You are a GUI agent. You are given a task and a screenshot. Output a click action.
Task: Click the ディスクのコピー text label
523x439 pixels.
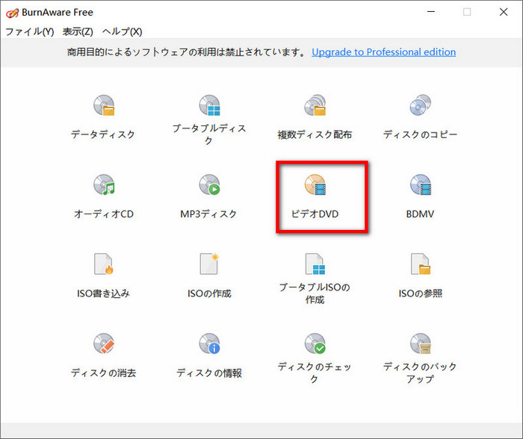tap(420, 134)
